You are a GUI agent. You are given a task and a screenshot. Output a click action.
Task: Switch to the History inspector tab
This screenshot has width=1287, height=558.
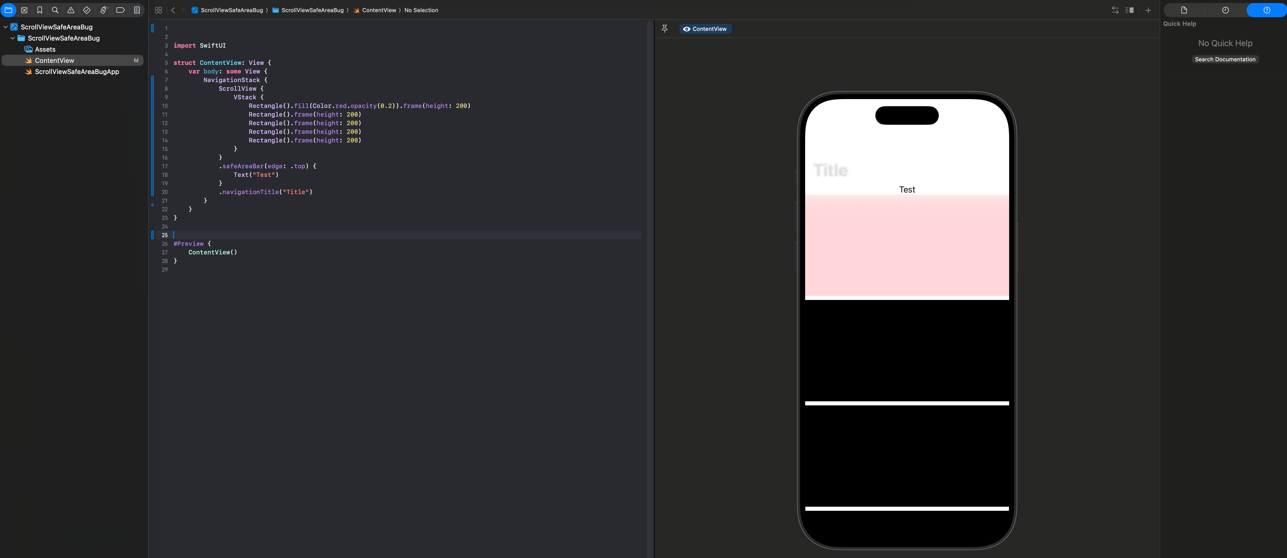click(1225, 10)
